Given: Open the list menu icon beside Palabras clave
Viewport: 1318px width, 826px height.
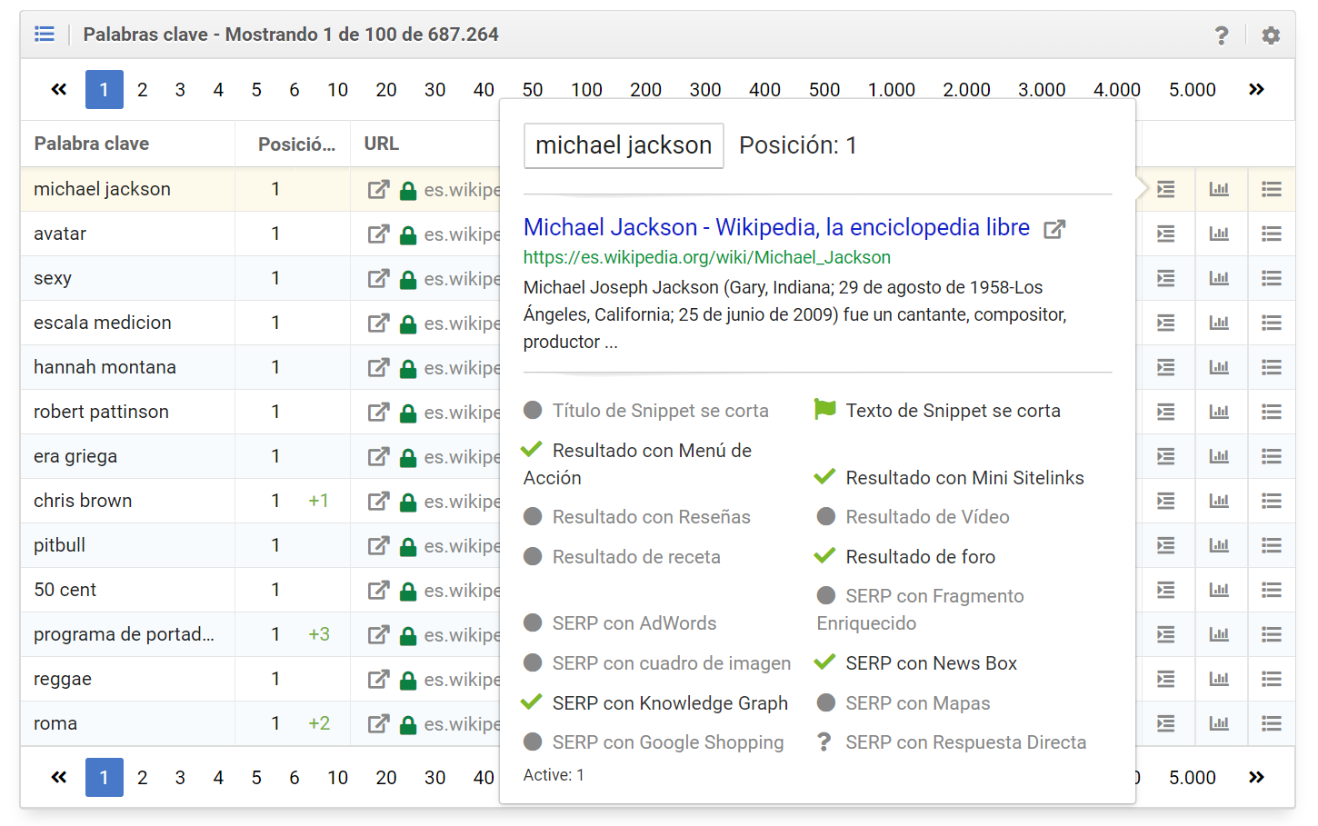Looking at the screenshot, I should tap(45, 35).
